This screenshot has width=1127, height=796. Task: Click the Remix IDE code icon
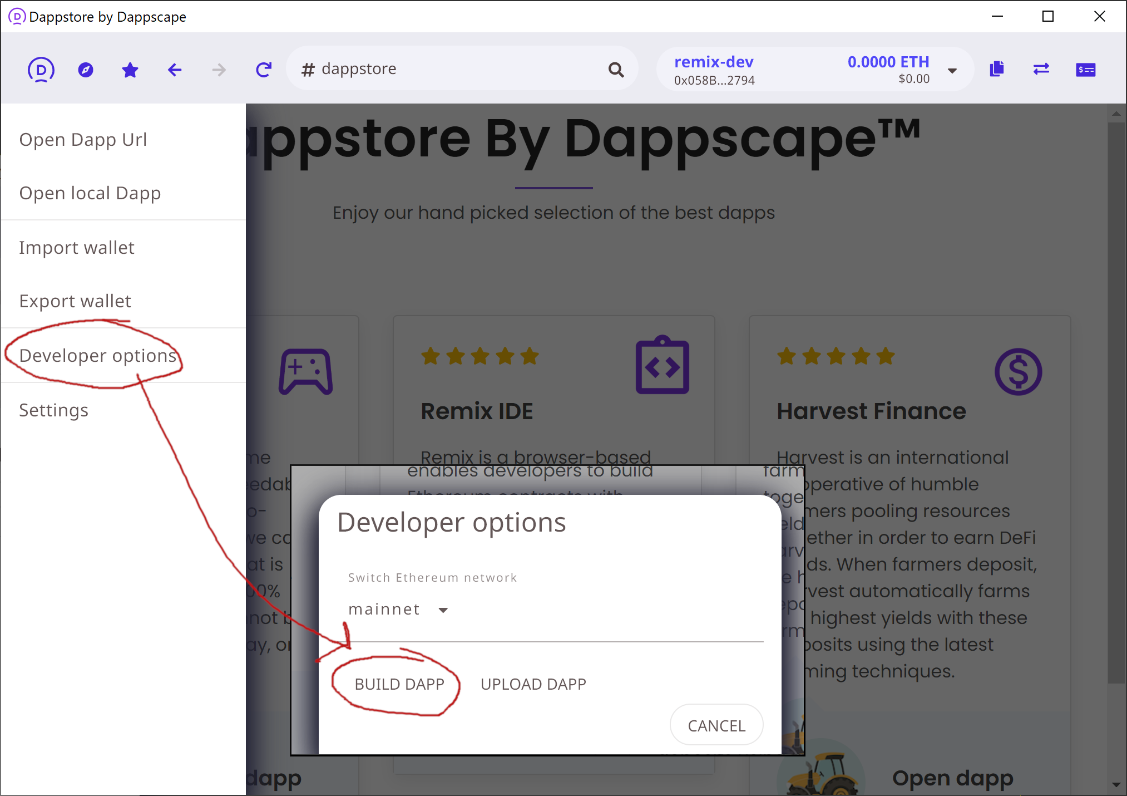(662, 365)
